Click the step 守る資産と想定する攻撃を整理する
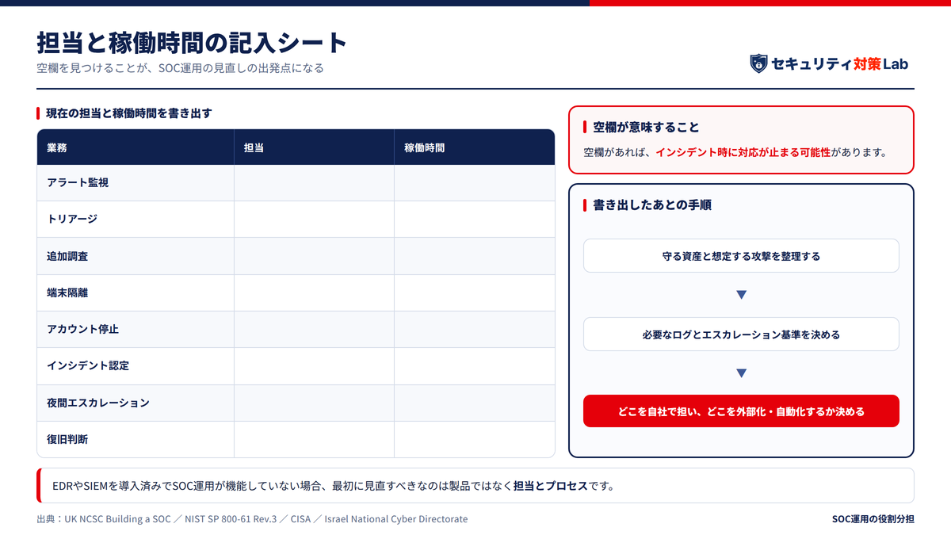Image resolution: width=951 pixels, height=535 pixels. pos(741,256)
